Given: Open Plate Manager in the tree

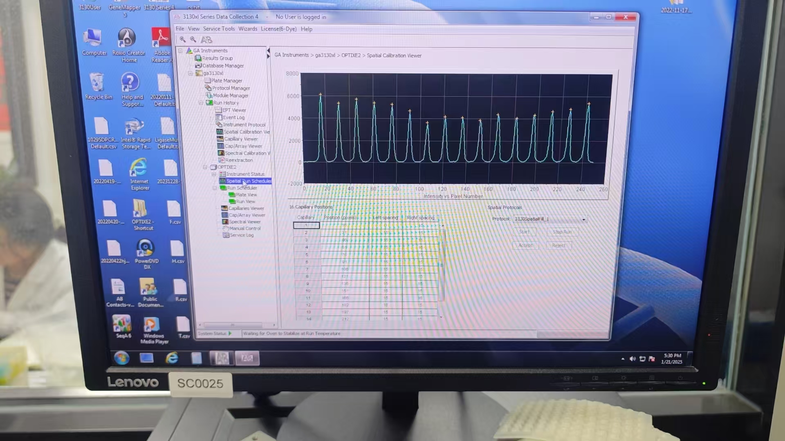Looking at the screenshot, I should [x=226, y=80].
